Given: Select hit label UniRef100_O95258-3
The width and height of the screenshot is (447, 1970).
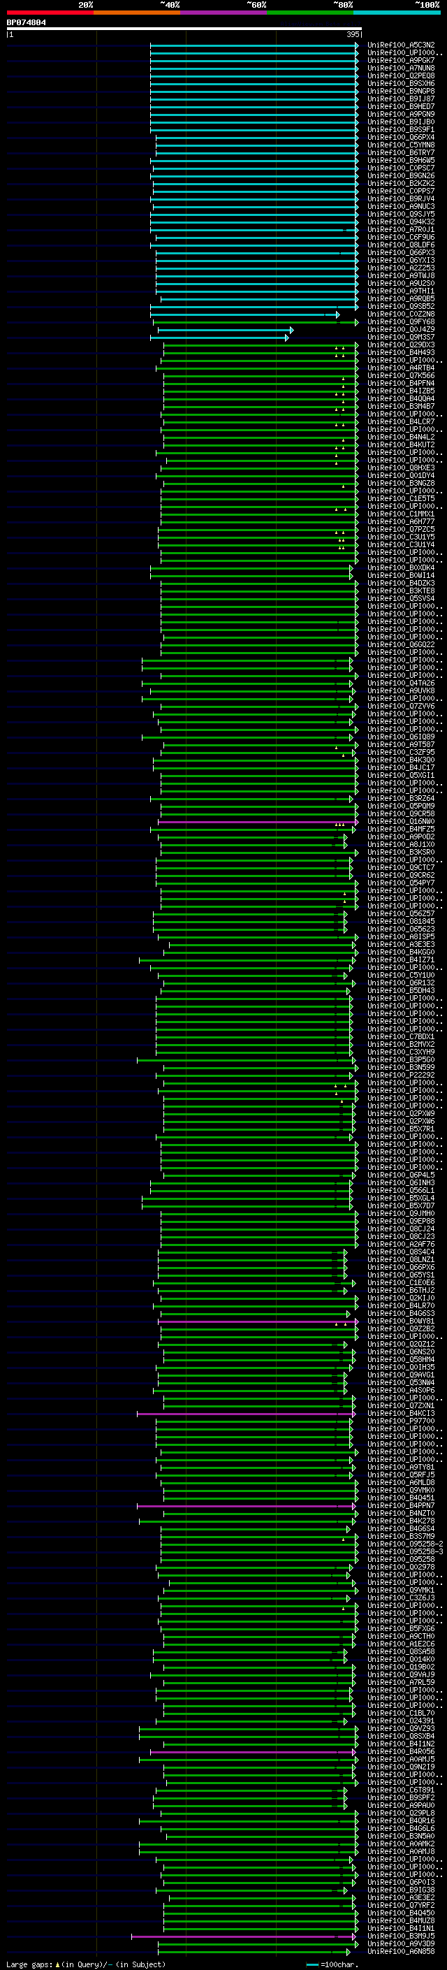Looking at the screenshot, I should 405,1552.
